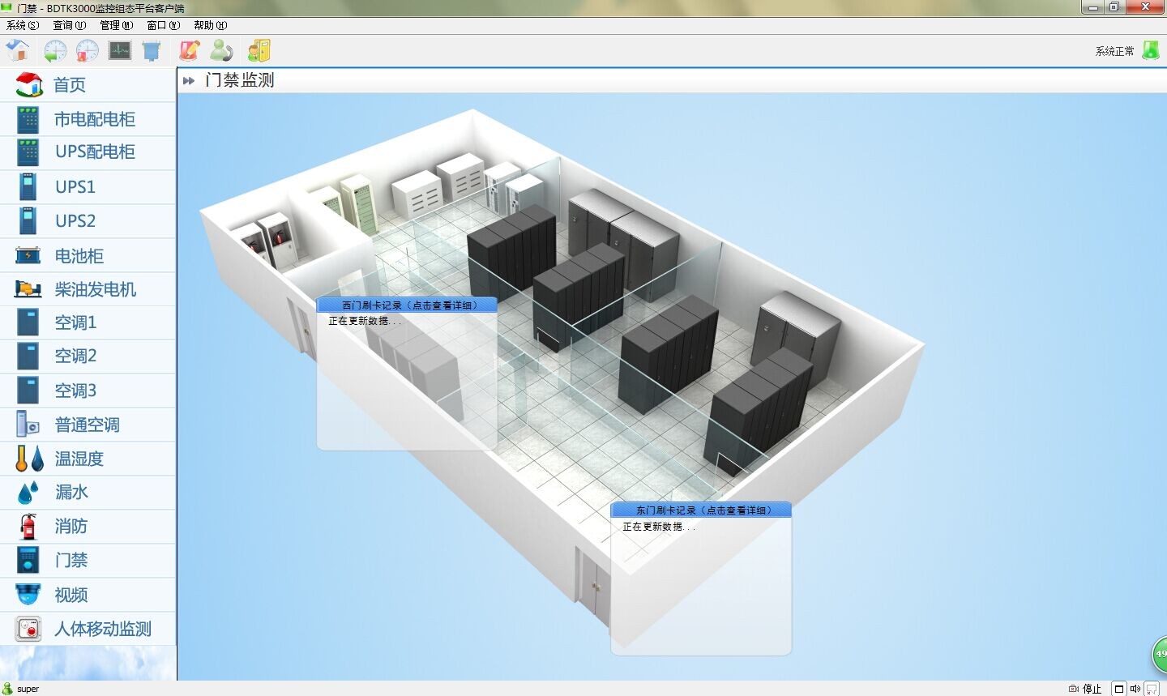Select 空调3 in the sidebar
1167x696 pixels.
[x=88, y=391]
